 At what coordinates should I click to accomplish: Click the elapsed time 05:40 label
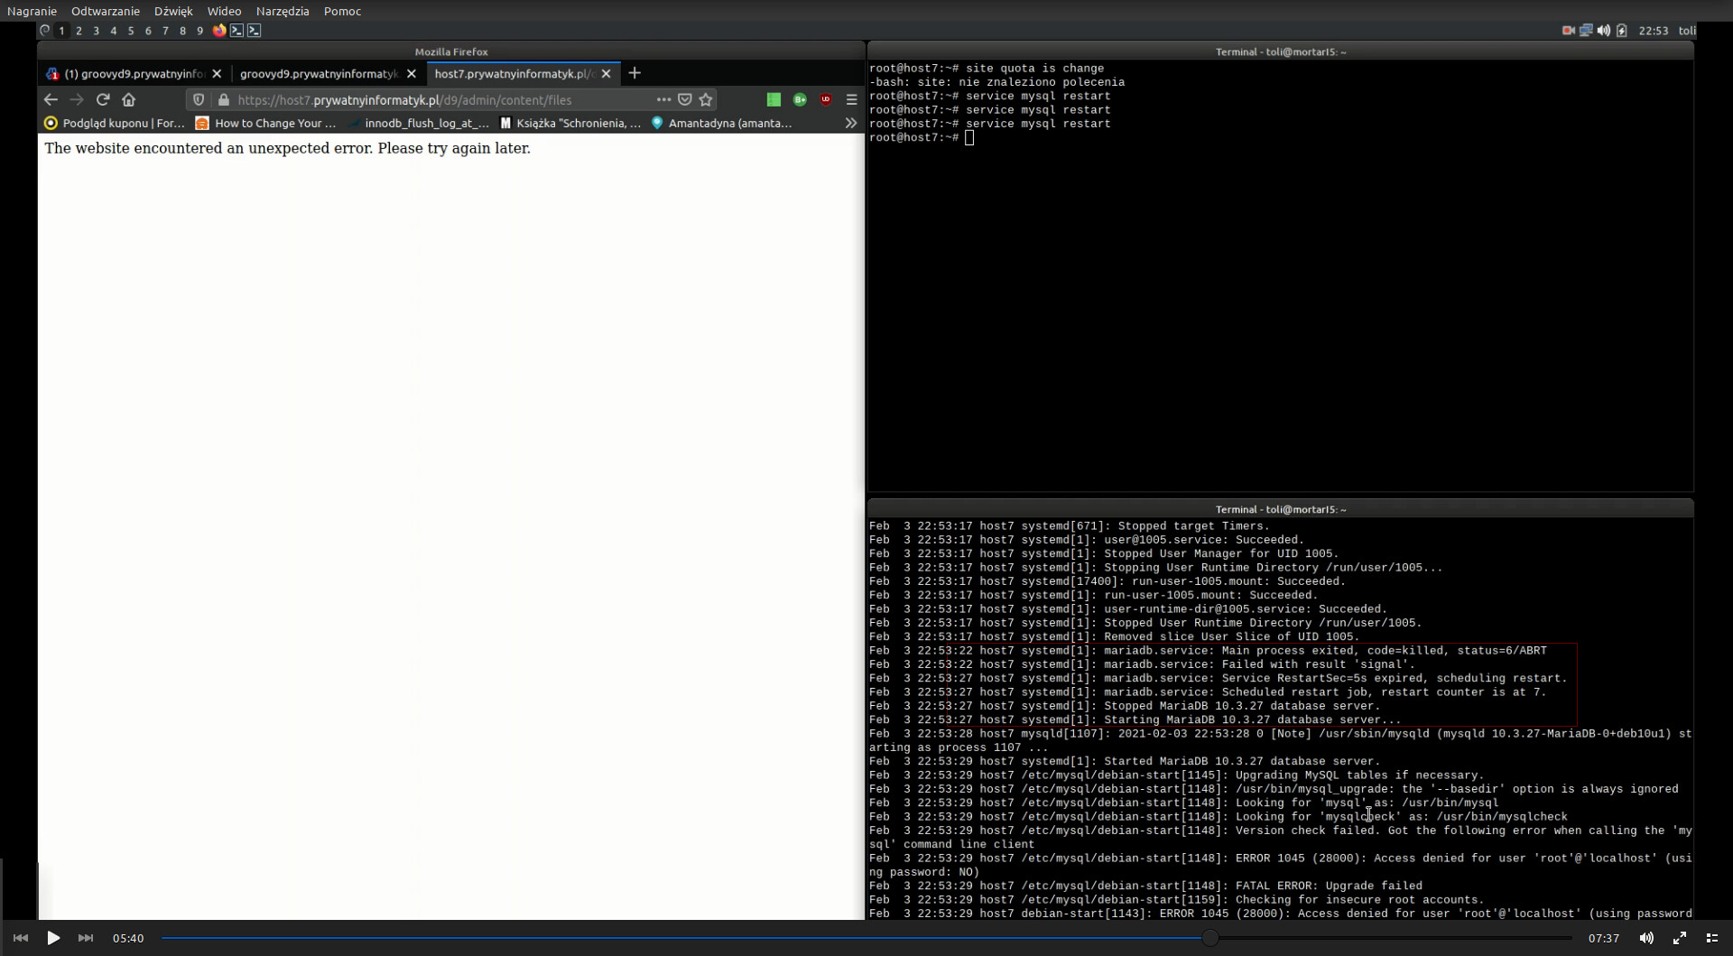(128, 938)
